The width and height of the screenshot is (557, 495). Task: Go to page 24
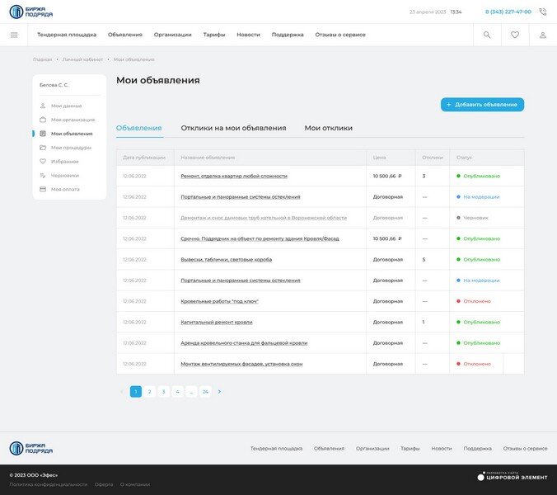pyautogui.click(x=205, y=392)
